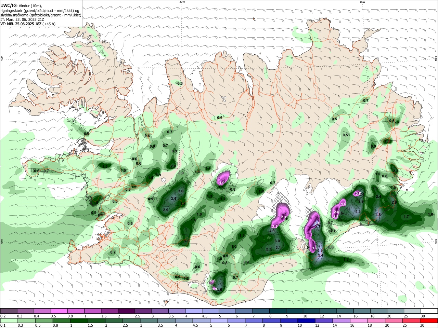This screenshot has height=328, width=438.
Task: Click the 'VT: Mið. 25.06.2025 18Z (+45 h)' line
Action: pyautogui.click(x=28, y=24)
